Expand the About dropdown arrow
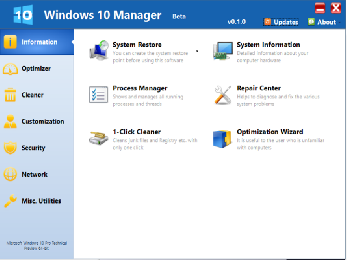The image size is (347, 260). tap(340, 22)
